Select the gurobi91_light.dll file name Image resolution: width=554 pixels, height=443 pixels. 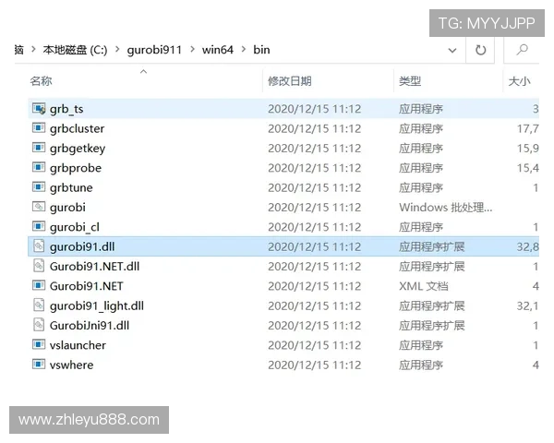click(96, 305)
